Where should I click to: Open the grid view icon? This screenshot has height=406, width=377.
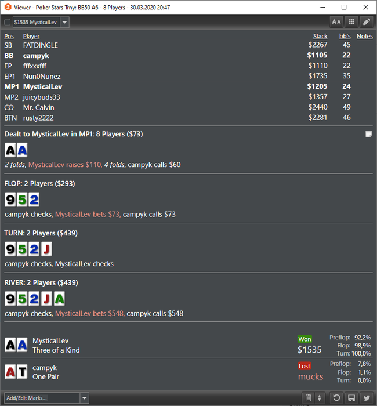click(x=351, y=22)
